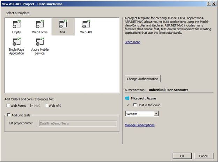The width and height of the screenshot is (218, 162).
Task: Click the Test project name field
Action: (78, 123)
